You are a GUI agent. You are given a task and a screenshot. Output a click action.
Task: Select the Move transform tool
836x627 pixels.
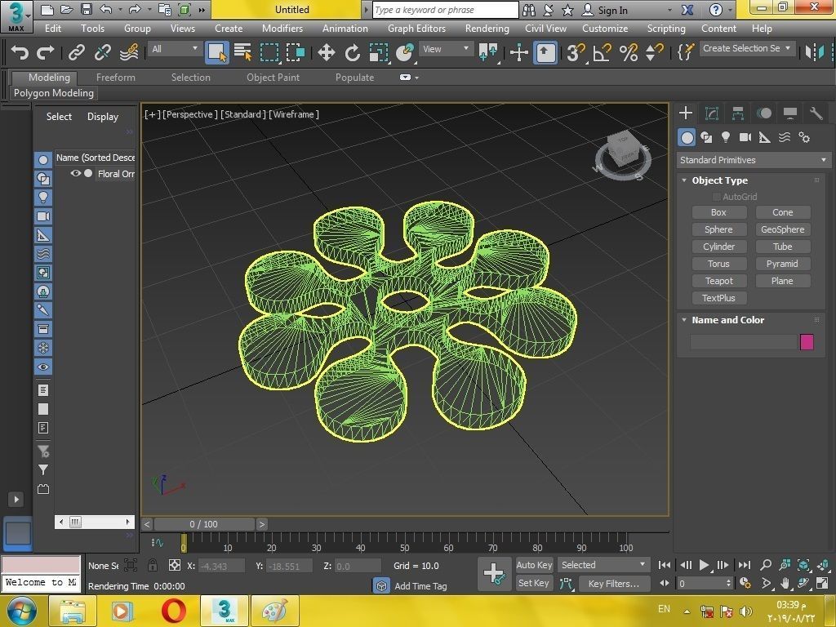326,53
